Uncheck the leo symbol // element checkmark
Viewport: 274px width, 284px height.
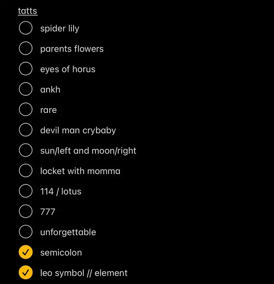click(26, 272)
